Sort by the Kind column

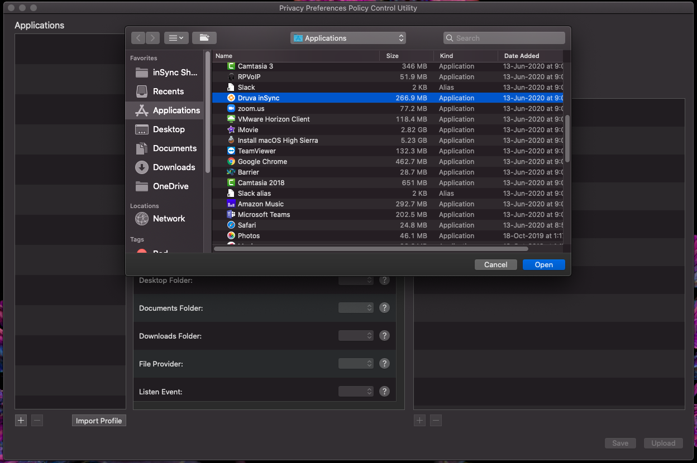pyautogui.click(x=466, y=56)
